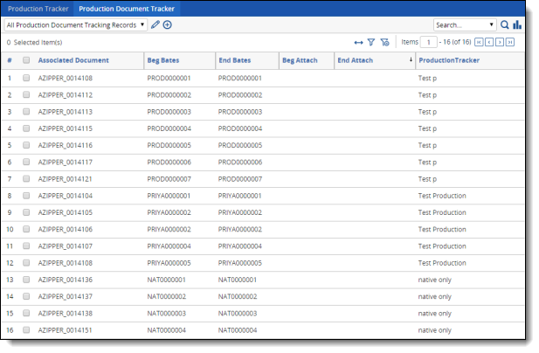Screen dimensions: 539x353
Task: Click AZIPPER_0014137 document cell
Action: pos(66,296)
